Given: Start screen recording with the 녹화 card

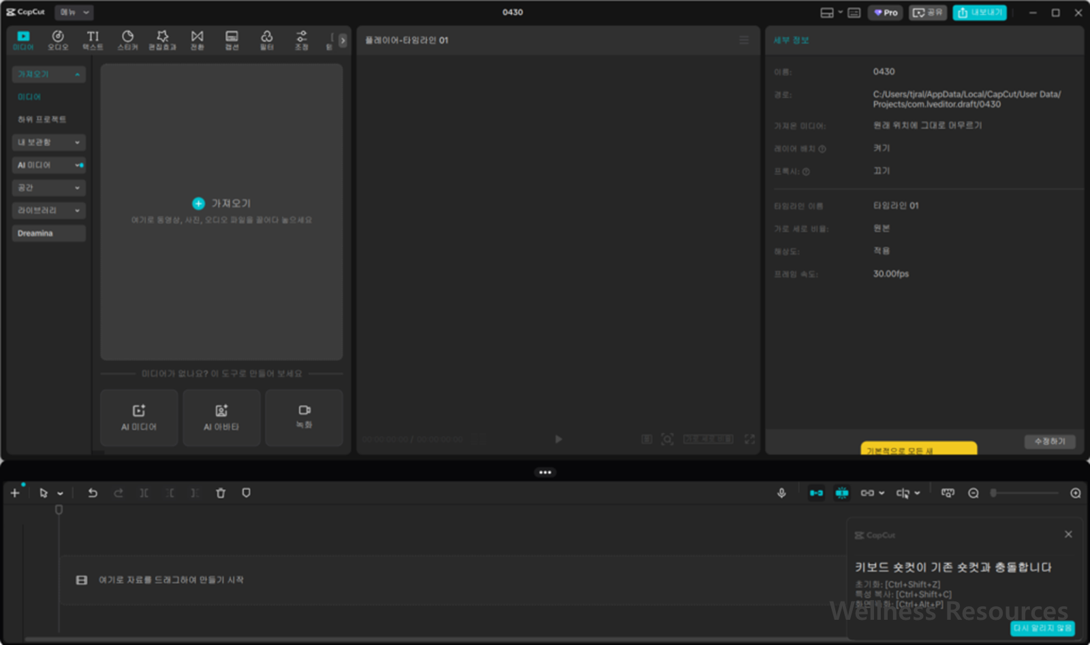Looking at the screenshot, I should point(304,418).
